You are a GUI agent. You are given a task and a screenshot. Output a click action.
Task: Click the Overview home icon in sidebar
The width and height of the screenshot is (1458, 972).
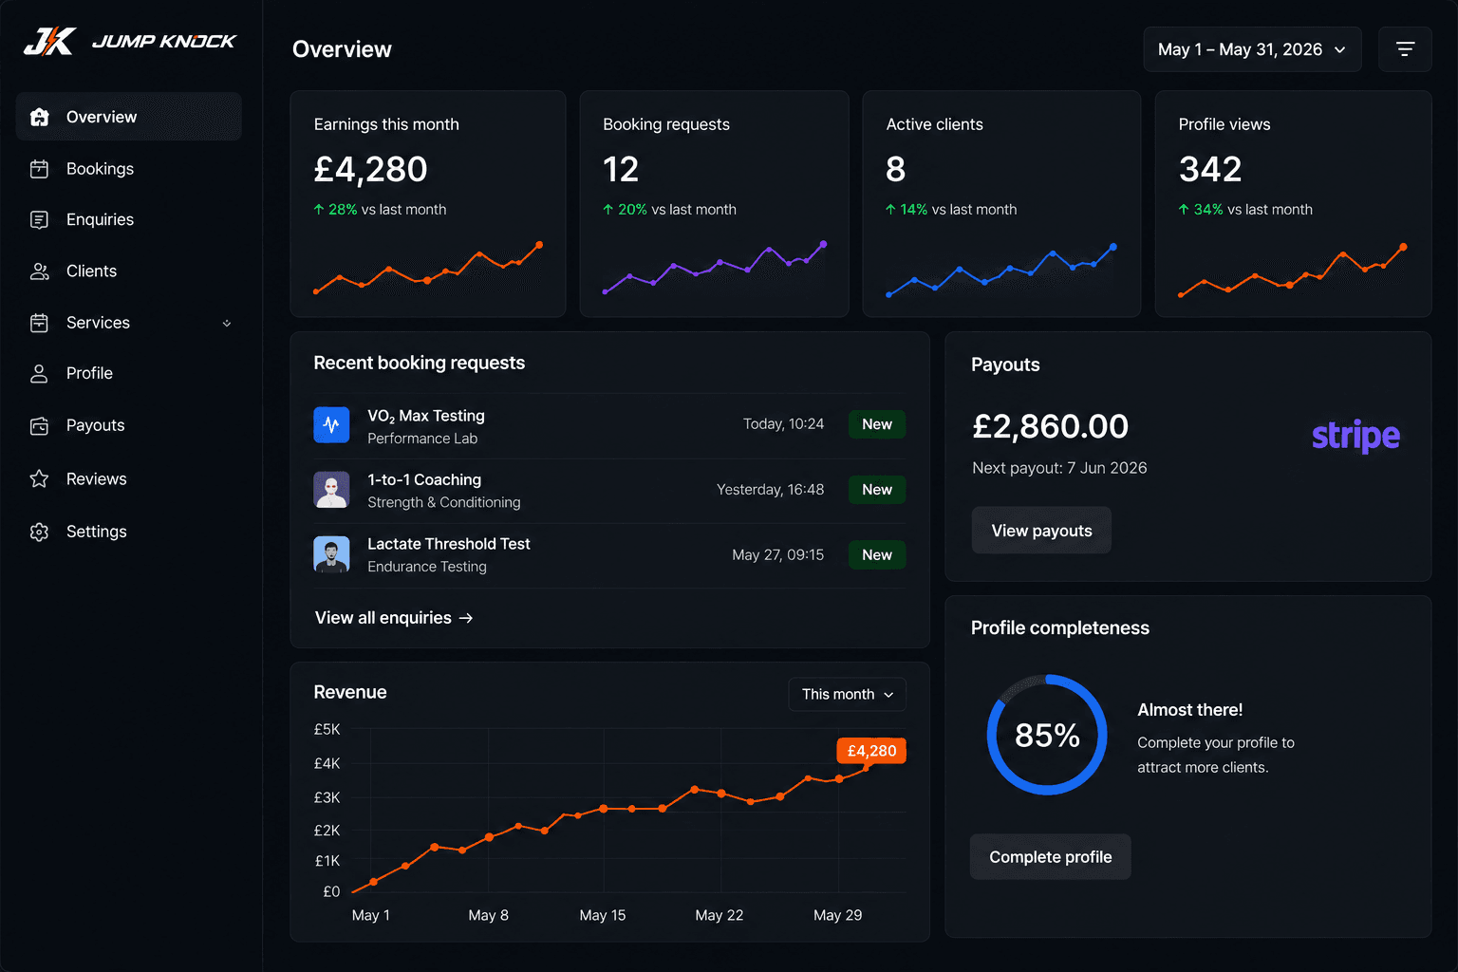39,117
